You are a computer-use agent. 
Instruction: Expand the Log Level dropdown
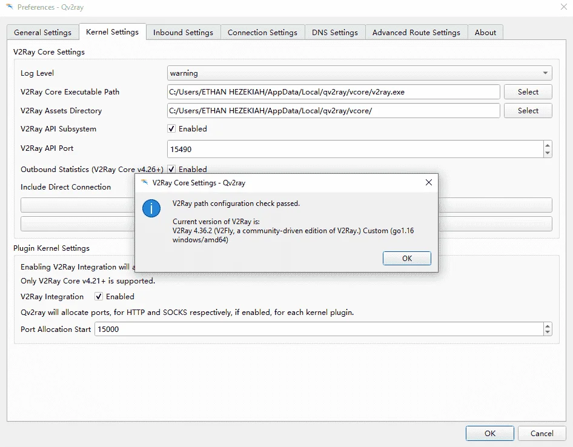360,73
